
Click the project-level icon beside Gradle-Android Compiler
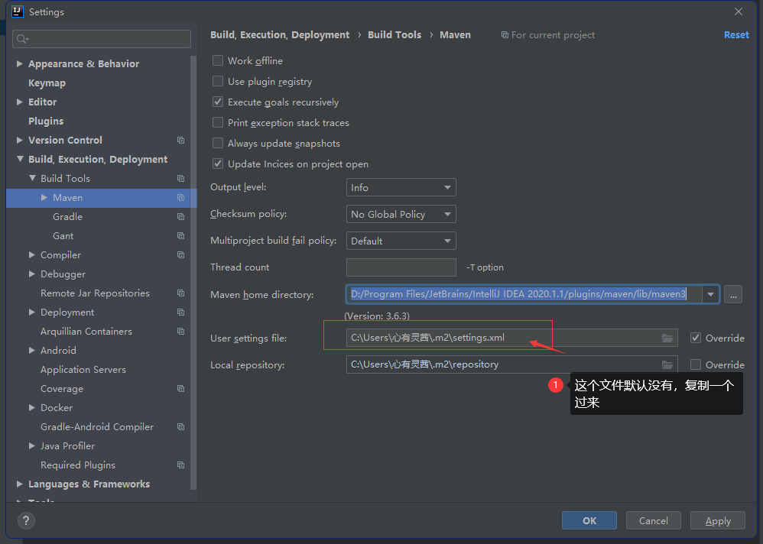[181, 427]
